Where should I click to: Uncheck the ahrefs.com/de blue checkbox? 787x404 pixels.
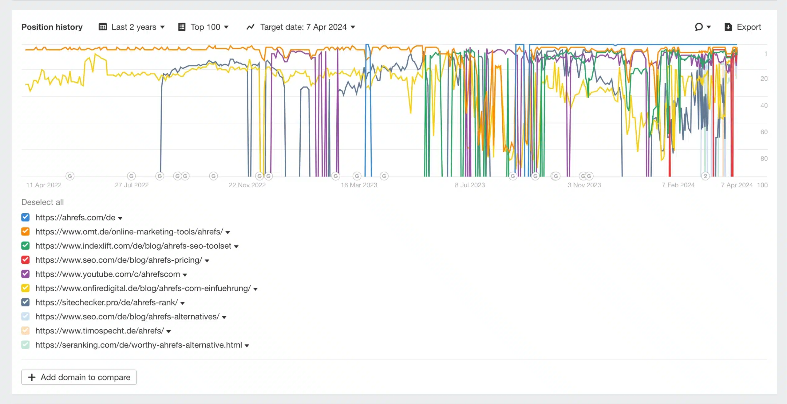tap(26, 217)
